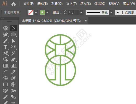The image size is (136, 104).
Task: Select the Selection arrow tool
Action: (x=13, y=28)
